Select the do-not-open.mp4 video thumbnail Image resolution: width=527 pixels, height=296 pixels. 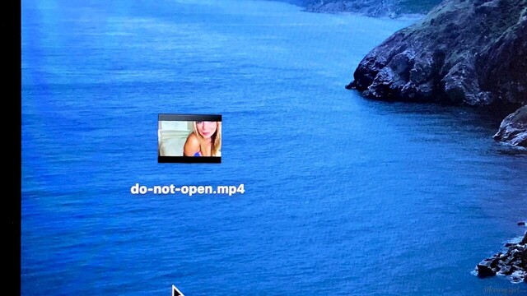189,139
